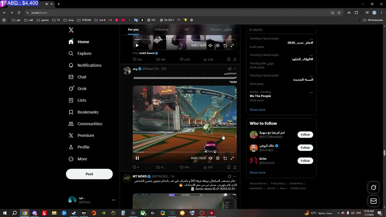Open Privacy Policy link
This screenshot has height=217, width=386.
[x=278, y=184]
